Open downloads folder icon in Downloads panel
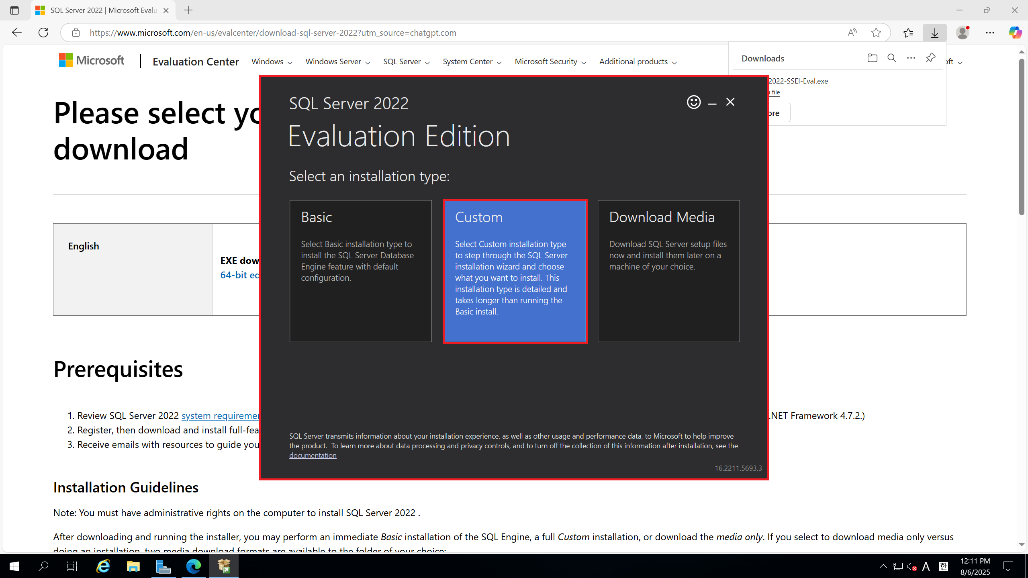Viewport: 1028px width, 578px height. 872,58
